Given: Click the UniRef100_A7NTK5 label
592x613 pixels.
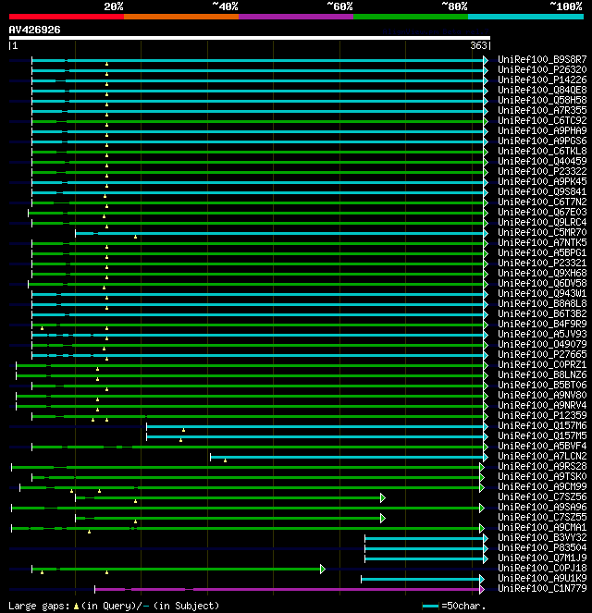Looking at the screenshot, I should pos(542,242).
